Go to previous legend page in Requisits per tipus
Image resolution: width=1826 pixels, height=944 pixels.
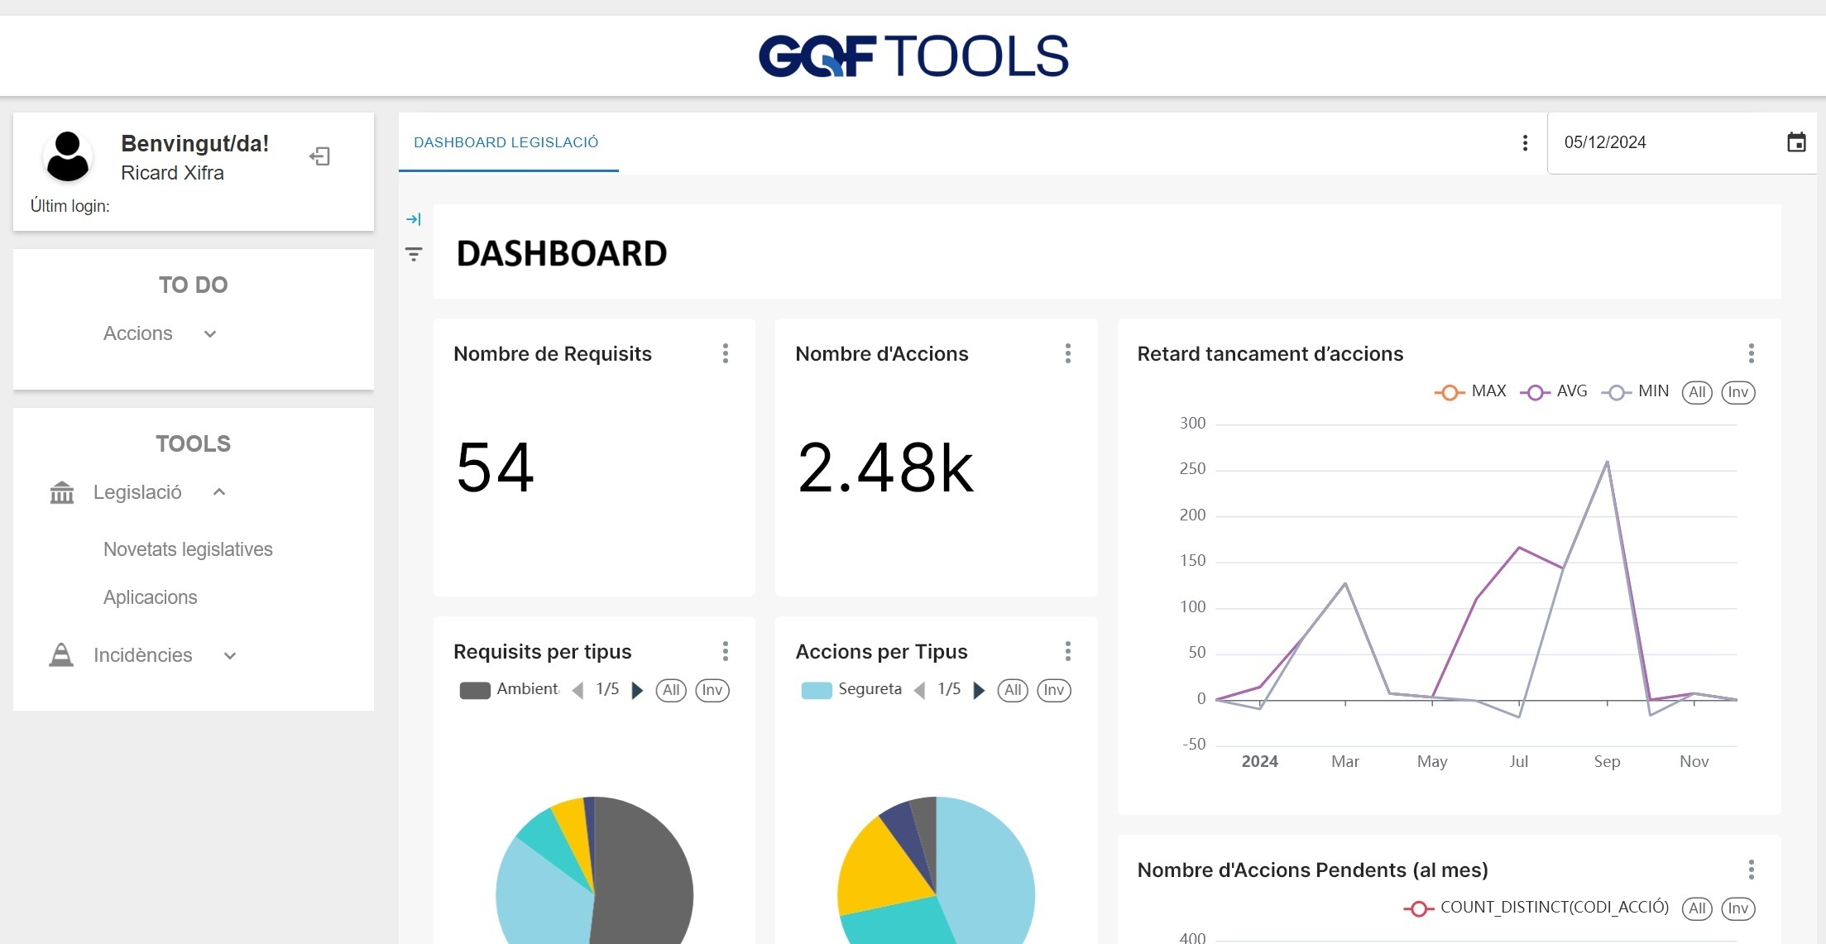[578, 690]
